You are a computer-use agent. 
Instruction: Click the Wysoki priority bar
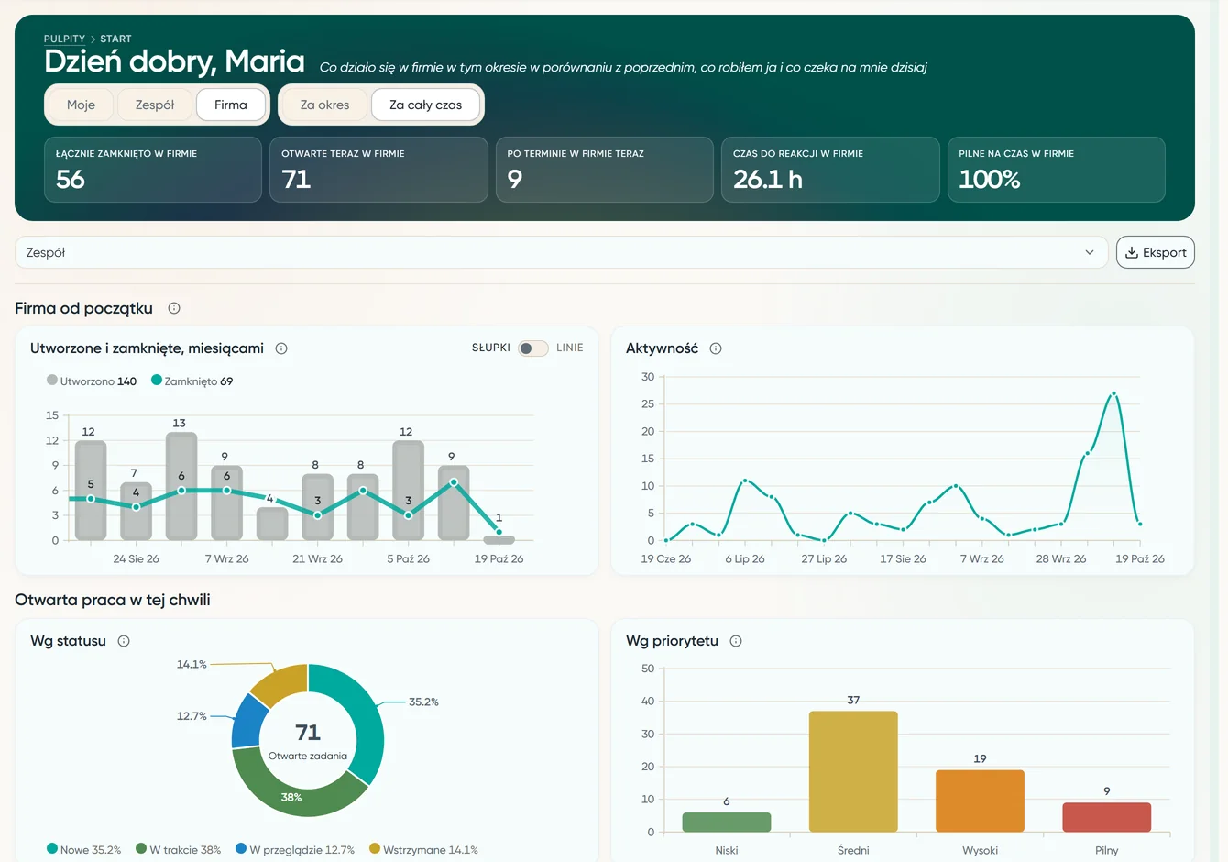980,801
